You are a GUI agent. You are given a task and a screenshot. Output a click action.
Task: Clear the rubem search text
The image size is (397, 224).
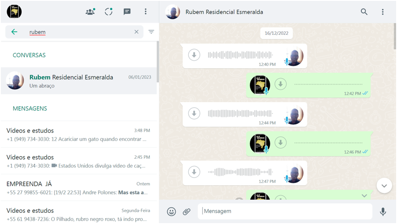tap(136, 32)
